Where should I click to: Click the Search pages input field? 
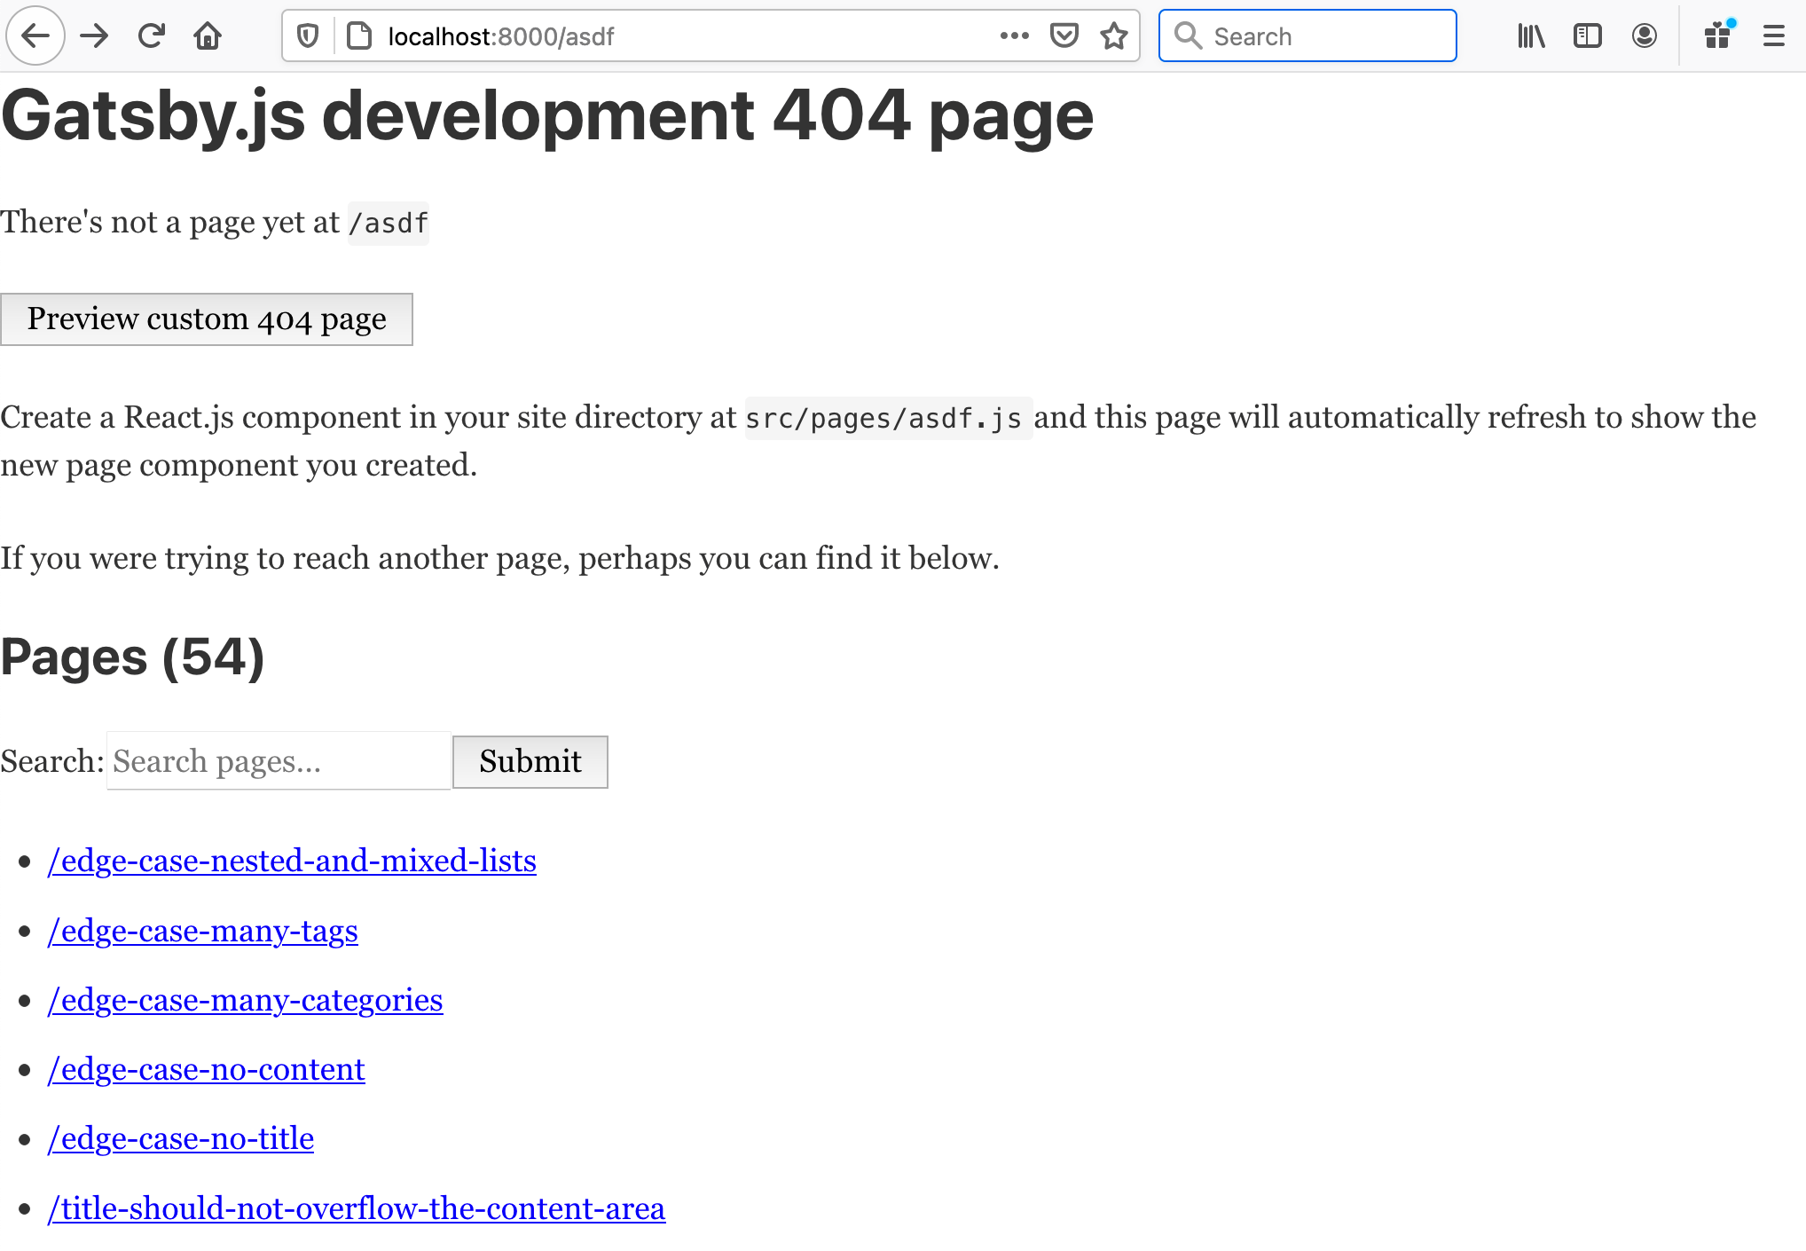[x=279, y=761]
